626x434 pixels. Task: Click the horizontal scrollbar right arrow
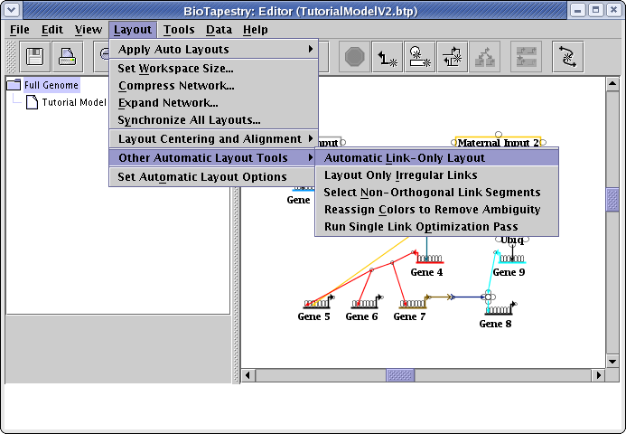coord(598,374)
